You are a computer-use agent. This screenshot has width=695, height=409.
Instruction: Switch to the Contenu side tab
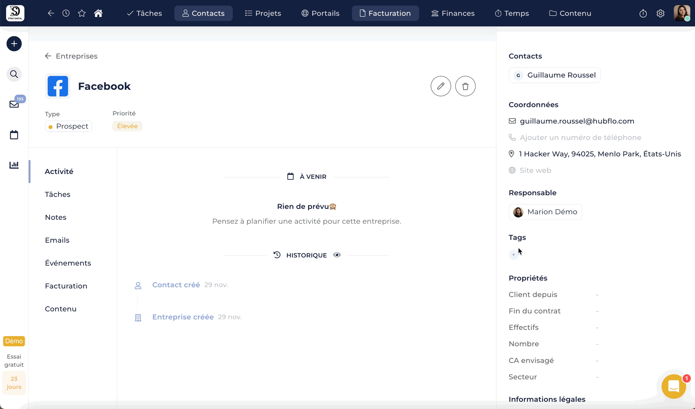(x=61, y=309)
